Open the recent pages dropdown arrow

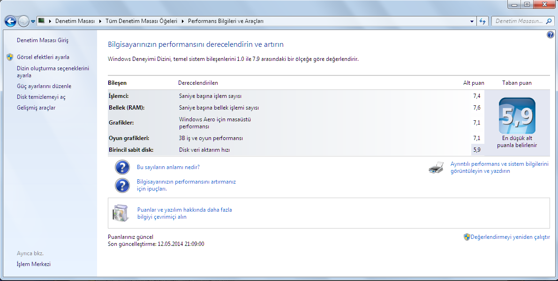[x=33, y=22]
